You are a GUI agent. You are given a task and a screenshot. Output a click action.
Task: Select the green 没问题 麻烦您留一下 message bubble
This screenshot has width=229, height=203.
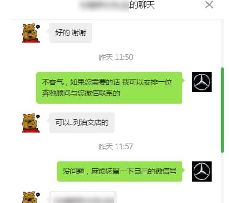(119, 171)
